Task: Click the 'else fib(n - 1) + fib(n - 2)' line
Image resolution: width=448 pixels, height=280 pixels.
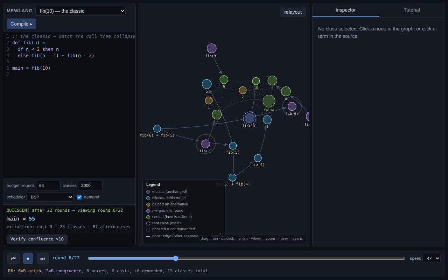Action: [56, 55]
